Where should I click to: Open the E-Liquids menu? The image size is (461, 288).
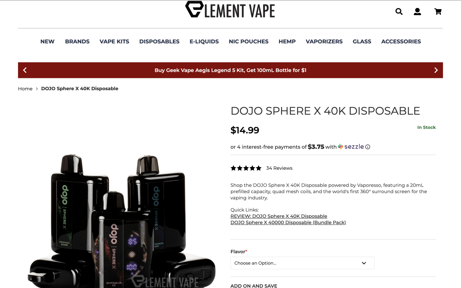tap(204, 41)
